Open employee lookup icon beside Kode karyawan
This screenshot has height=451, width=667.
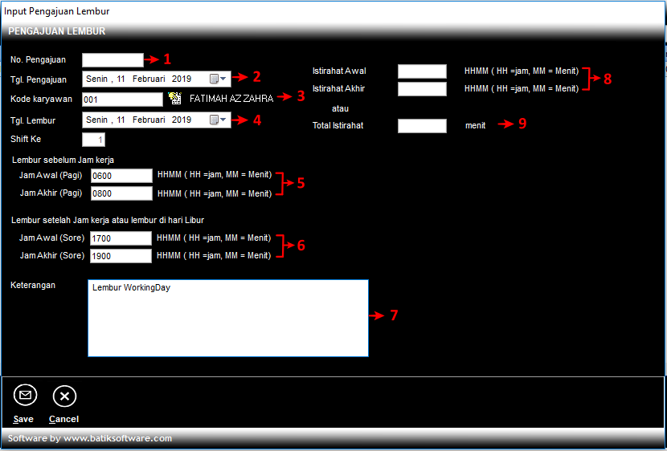(x=175, y=99)
